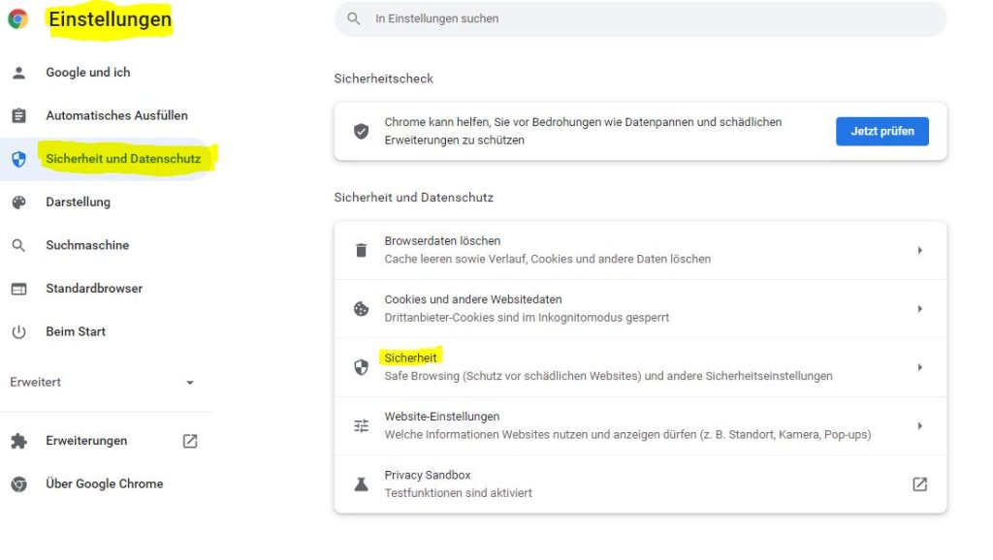Click the trash icon for Browserdaten löschen
Viewport: 993px width, 560px height.
(x=362, y=250)
